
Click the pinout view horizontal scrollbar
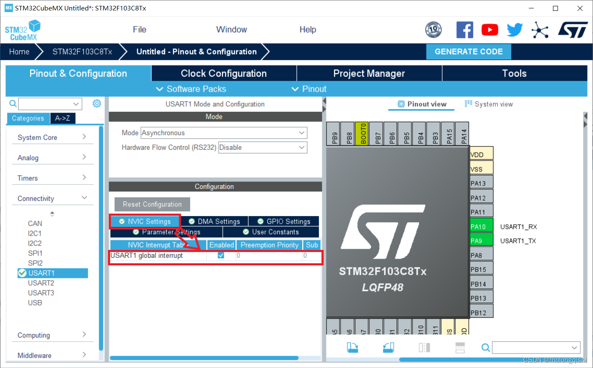point(490,360)
